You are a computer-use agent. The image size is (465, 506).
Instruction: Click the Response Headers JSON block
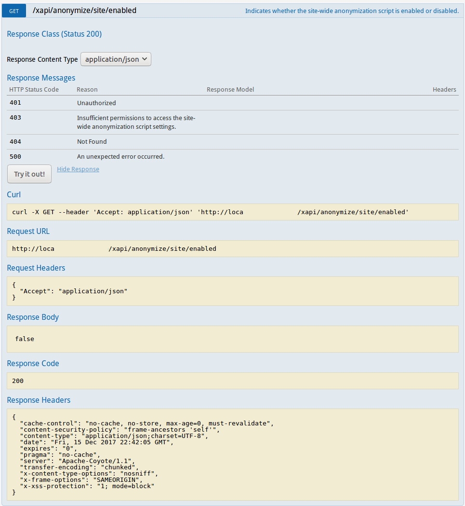click(232, 455)
